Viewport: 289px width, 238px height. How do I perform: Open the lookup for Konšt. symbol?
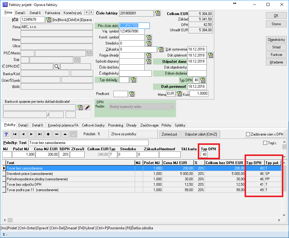coord(149,37)
